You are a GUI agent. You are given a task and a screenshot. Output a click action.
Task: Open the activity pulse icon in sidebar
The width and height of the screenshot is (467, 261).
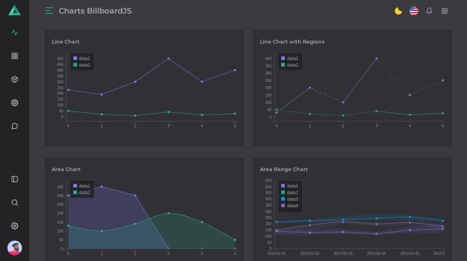coord(15,33)
